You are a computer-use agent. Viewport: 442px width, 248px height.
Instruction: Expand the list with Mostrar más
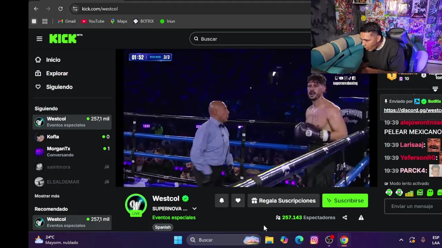pyautogui.click(x=47, y=196)
